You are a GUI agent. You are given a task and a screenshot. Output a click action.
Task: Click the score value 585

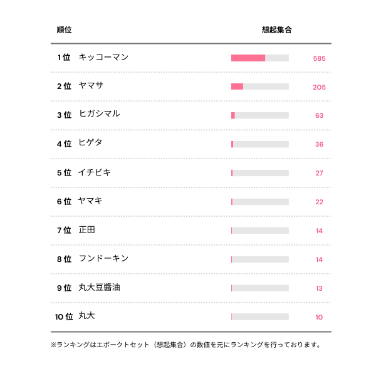pos(319,58)
